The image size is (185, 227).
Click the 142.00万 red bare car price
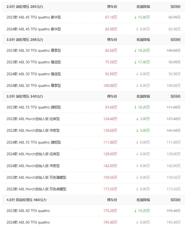[x=110, y=166]
